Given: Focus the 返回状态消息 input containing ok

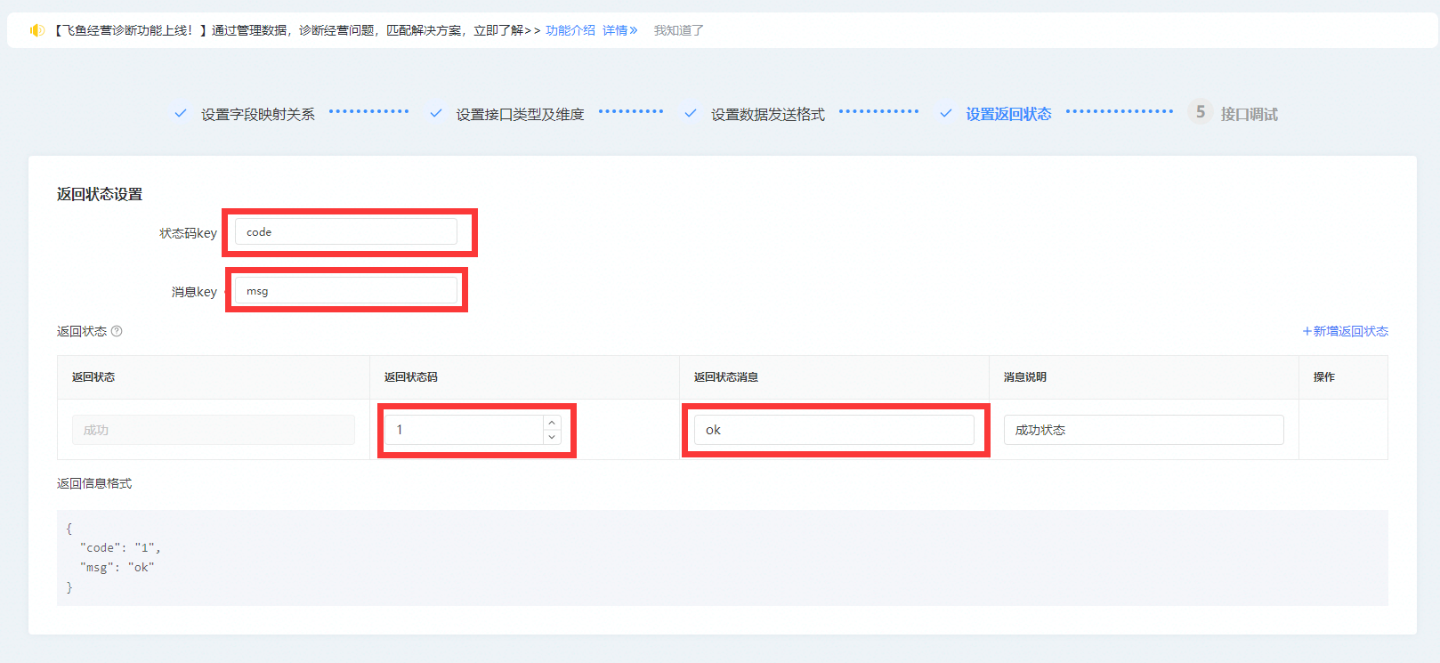Looking at the screenshot, I should pos(834,430).
